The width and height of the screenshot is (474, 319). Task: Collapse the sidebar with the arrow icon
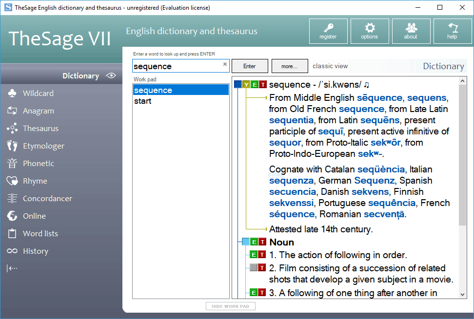pos(12,268)
